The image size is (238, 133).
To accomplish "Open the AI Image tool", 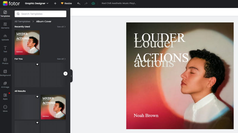I will [x=5, y=85].
